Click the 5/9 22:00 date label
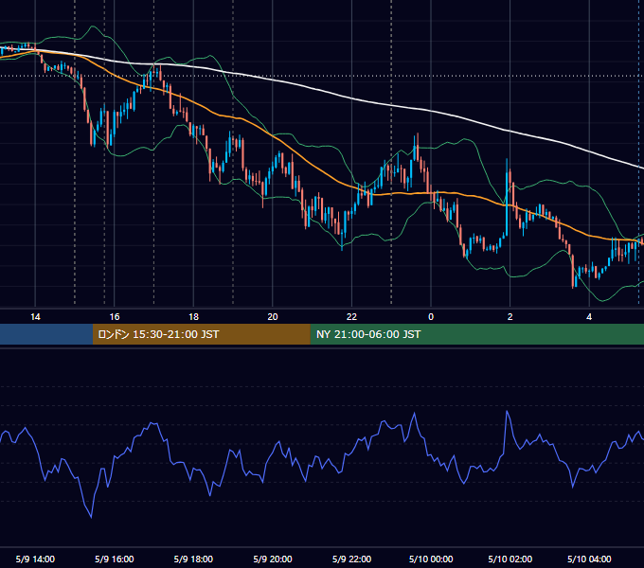This screenshot has width=644, height=568. (352, 559)
